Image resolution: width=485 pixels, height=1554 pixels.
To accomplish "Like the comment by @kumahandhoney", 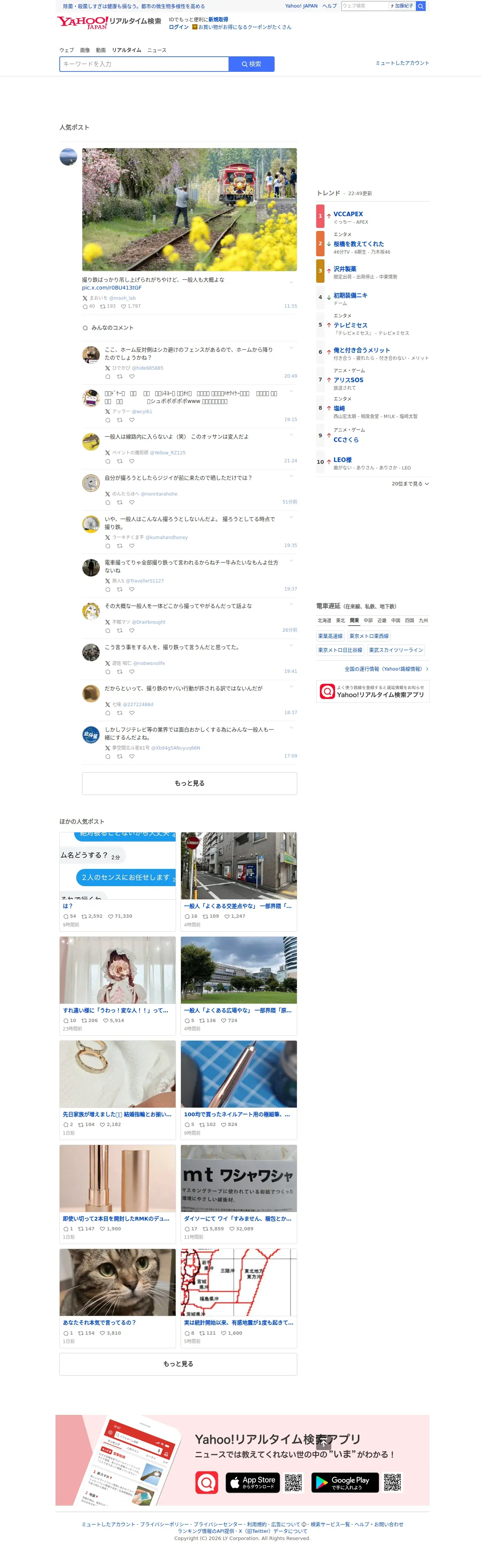I will point(131,546).
